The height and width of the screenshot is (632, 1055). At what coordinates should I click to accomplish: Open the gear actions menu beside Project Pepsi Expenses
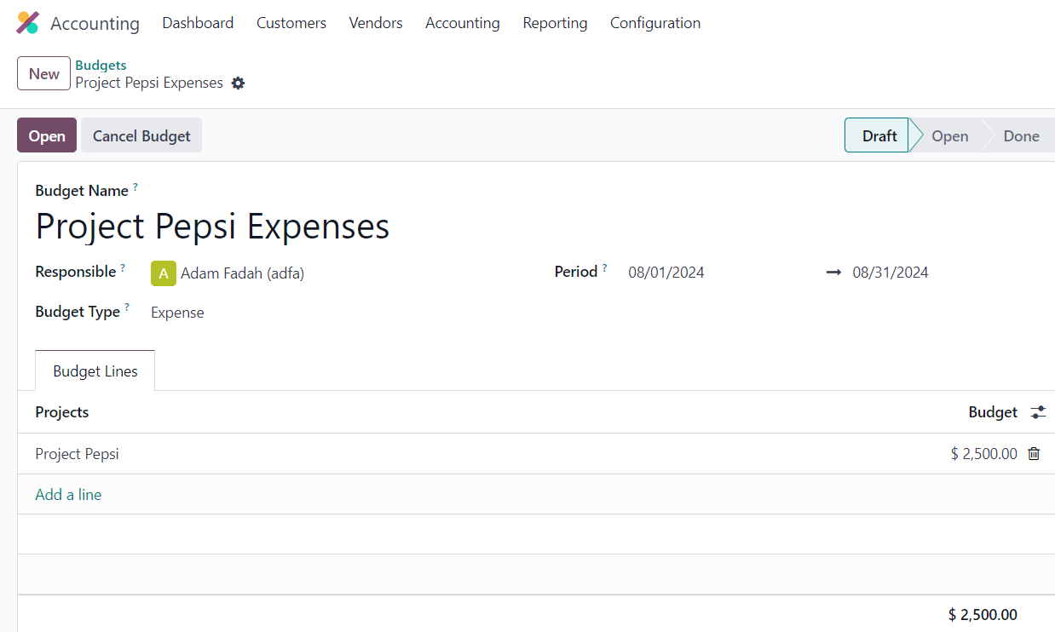239,83
